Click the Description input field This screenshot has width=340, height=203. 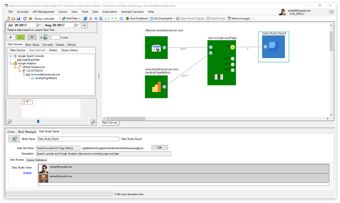click(x=104, y=154)
